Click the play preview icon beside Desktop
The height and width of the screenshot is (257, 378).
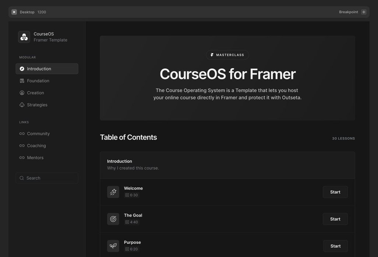click(x=14, y=12)
